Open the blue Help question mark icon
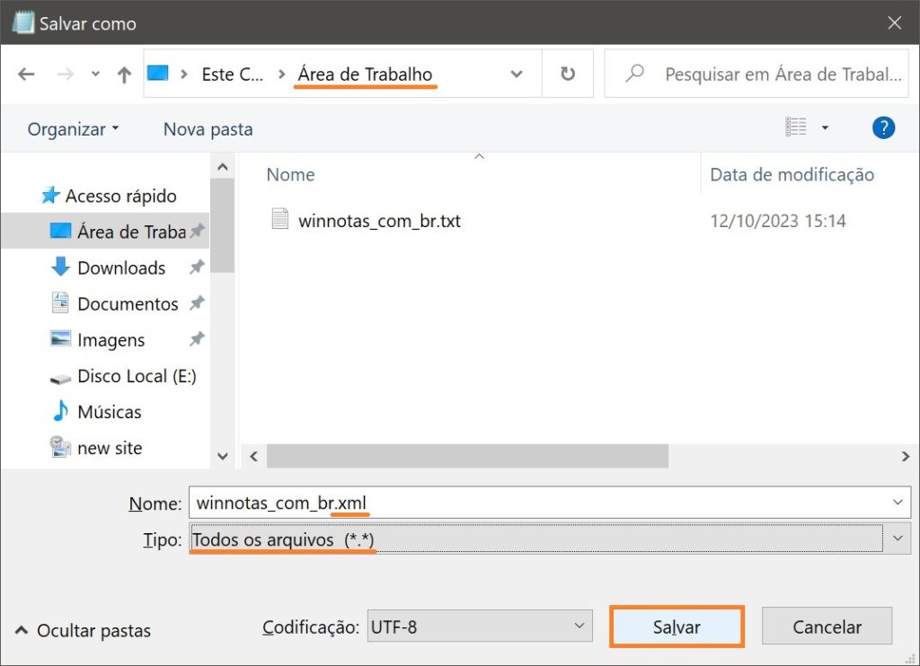The width and height of the screenshot is (920, 666). click(x=883, y=127)
